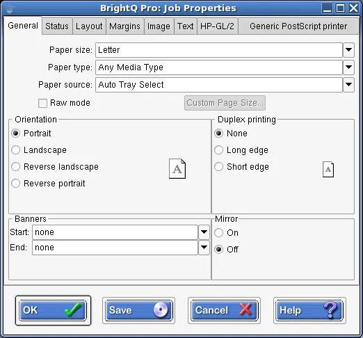Click the Paper type field Any Media Type
363x338 pixels.
pos(219,67)
